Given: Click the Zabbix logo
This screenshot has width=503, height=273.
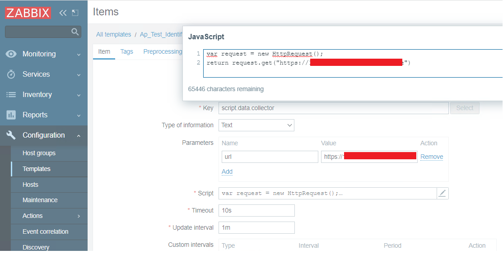Looking at the screenshot, I should pyautogui.click(x=28, y=13).
